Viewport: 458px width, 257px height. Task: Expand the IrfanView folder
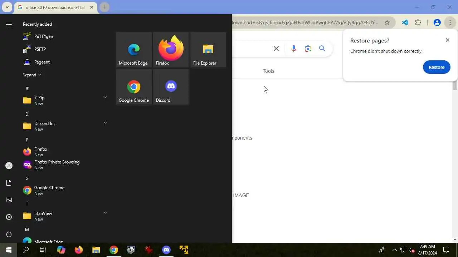click(105, 213)
